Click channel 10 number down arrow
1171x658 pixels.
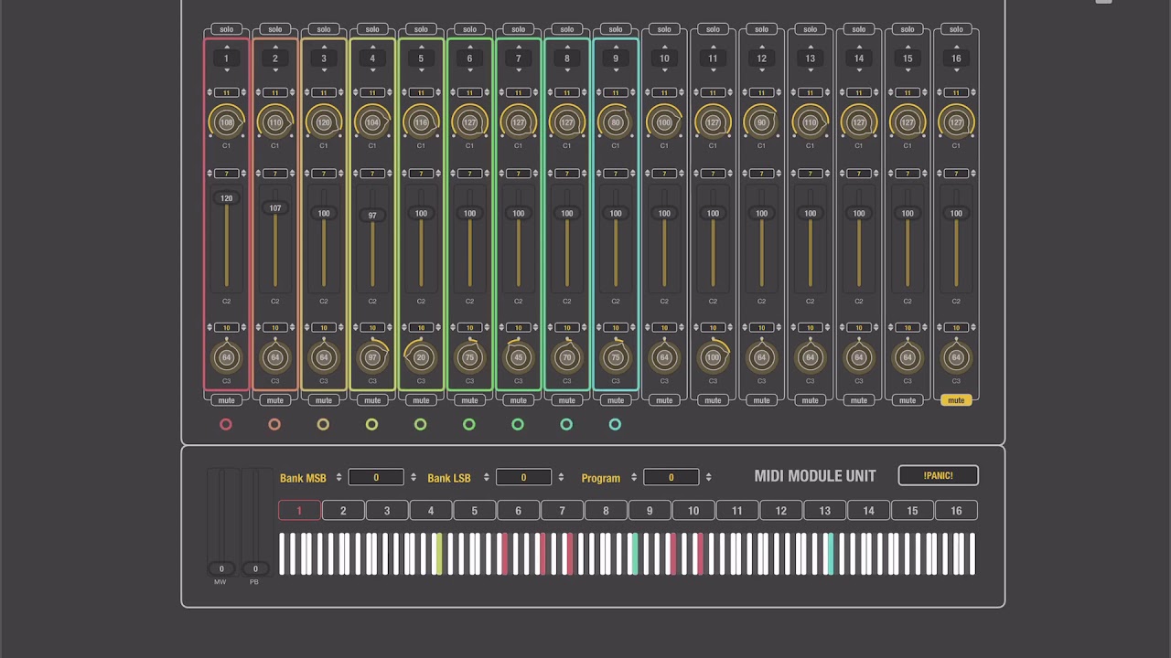[x=664, y=70]
